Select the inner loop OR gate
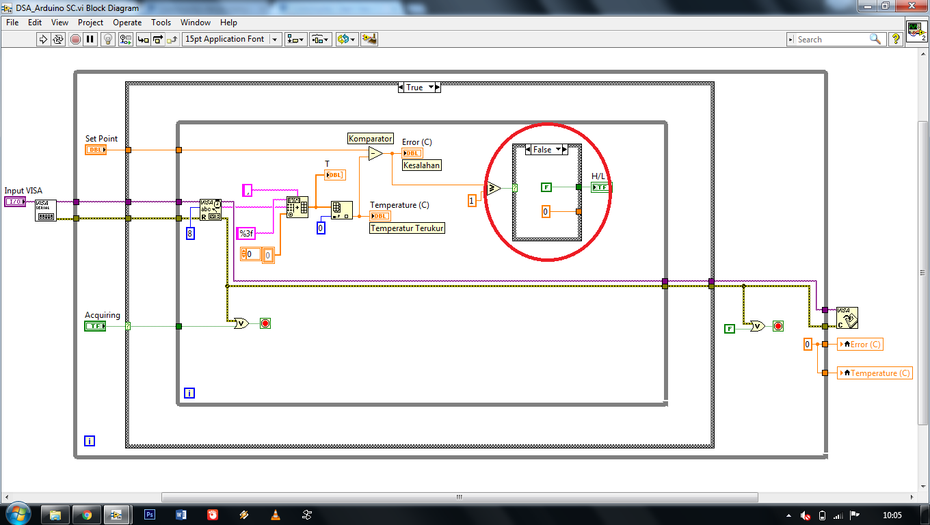The height and width of the screenshot is (525, 930). coord(241,323)
